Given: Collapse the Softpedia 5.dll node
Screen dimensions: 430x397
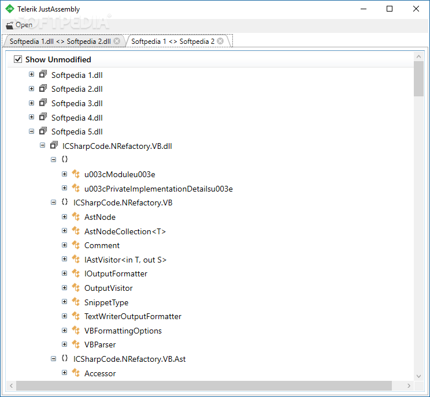Looking at the screenshot, I should point(32,132).
